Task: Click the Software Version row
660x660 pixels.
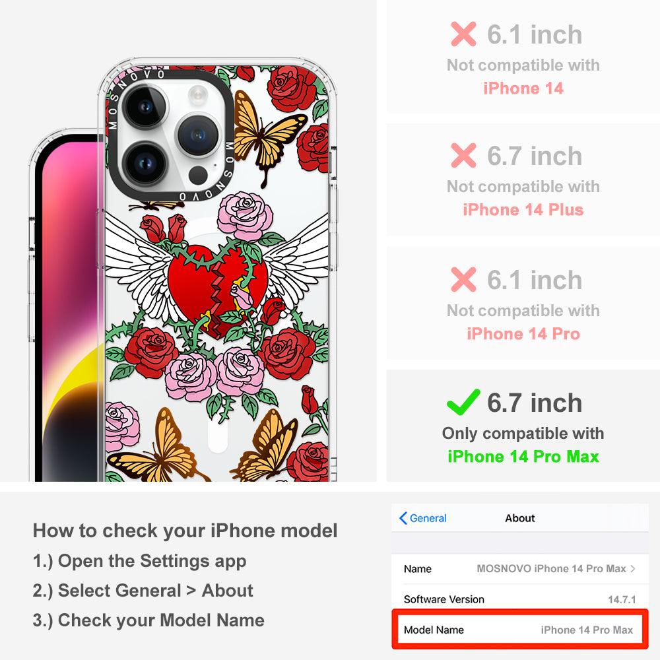Action: pos(520,599)
